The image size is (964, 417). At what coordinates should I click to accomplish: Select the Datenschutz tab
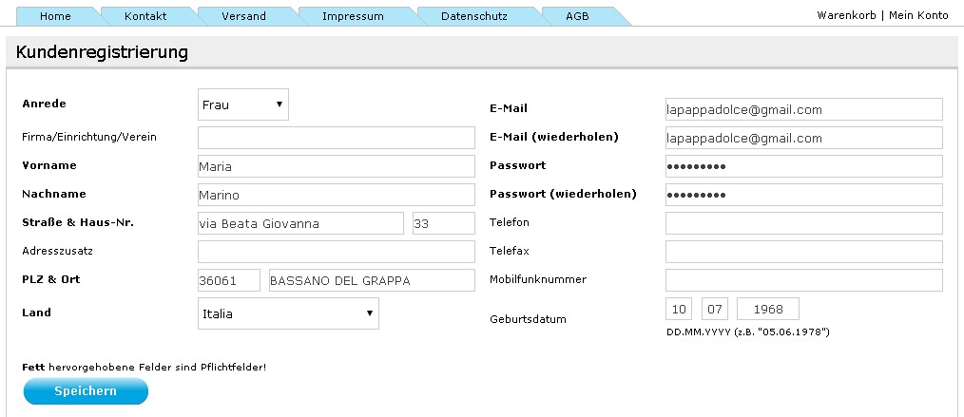474,16
